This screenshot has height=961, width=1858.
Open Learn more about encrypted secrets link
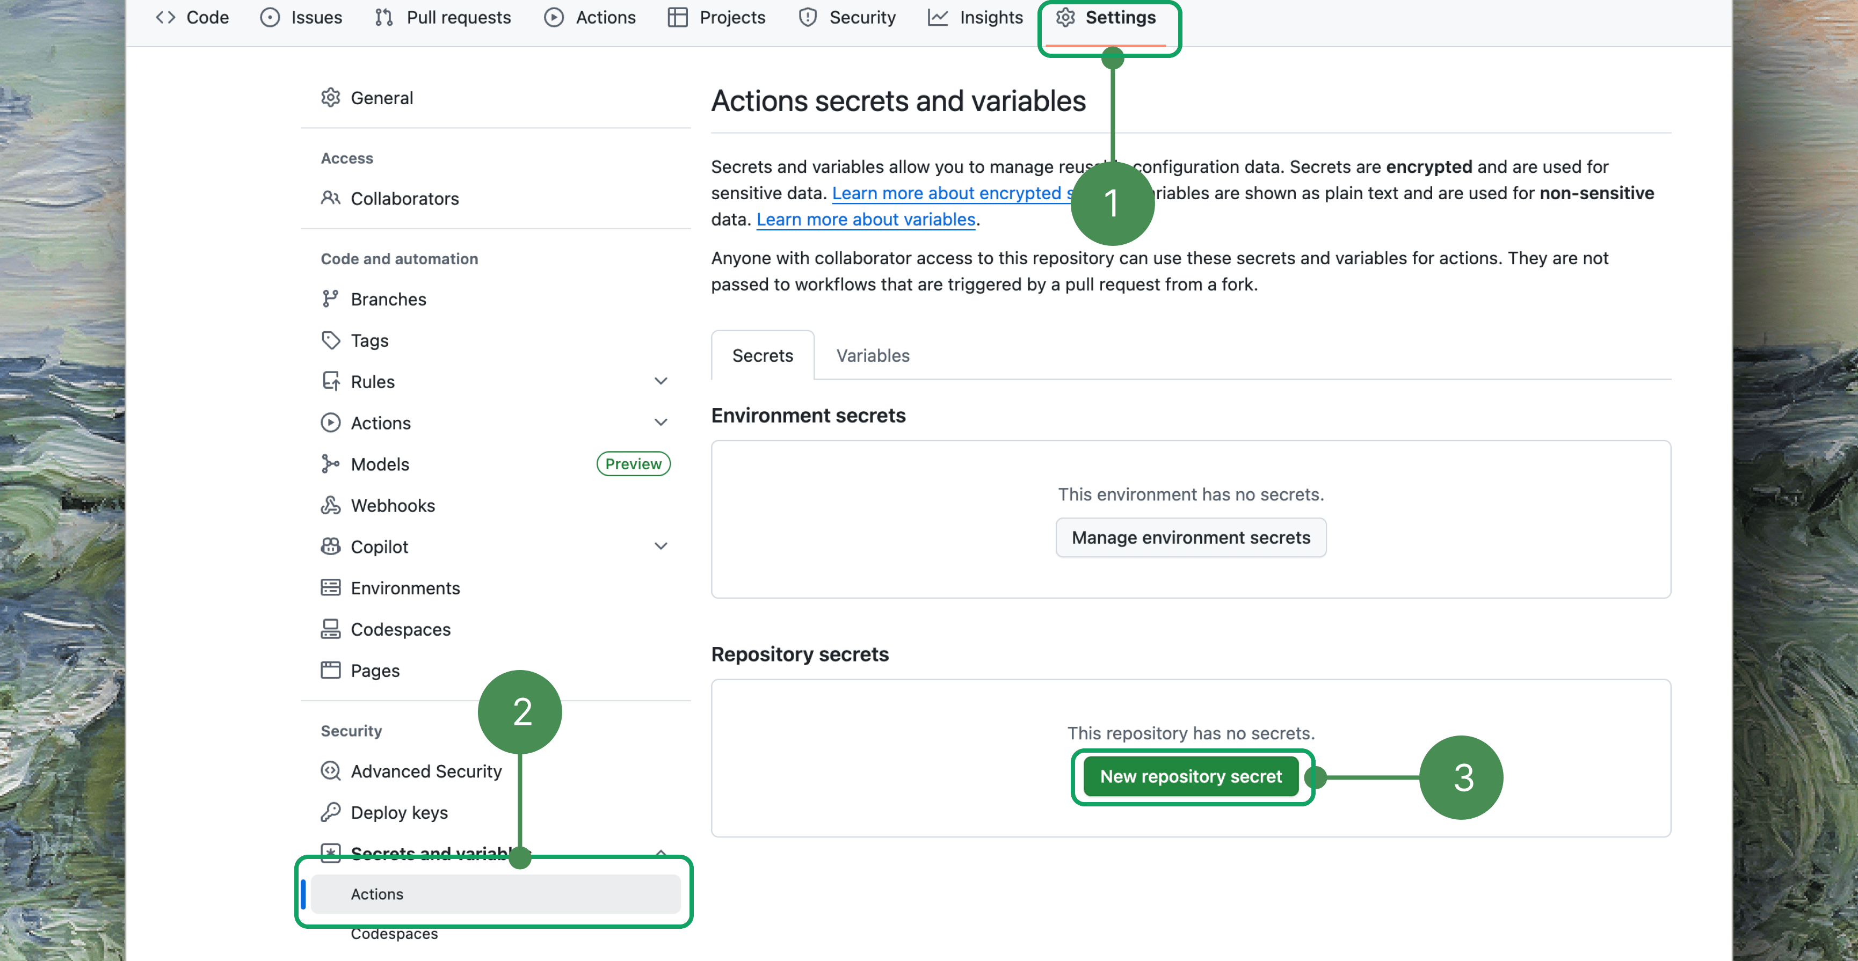click(952, 193)
